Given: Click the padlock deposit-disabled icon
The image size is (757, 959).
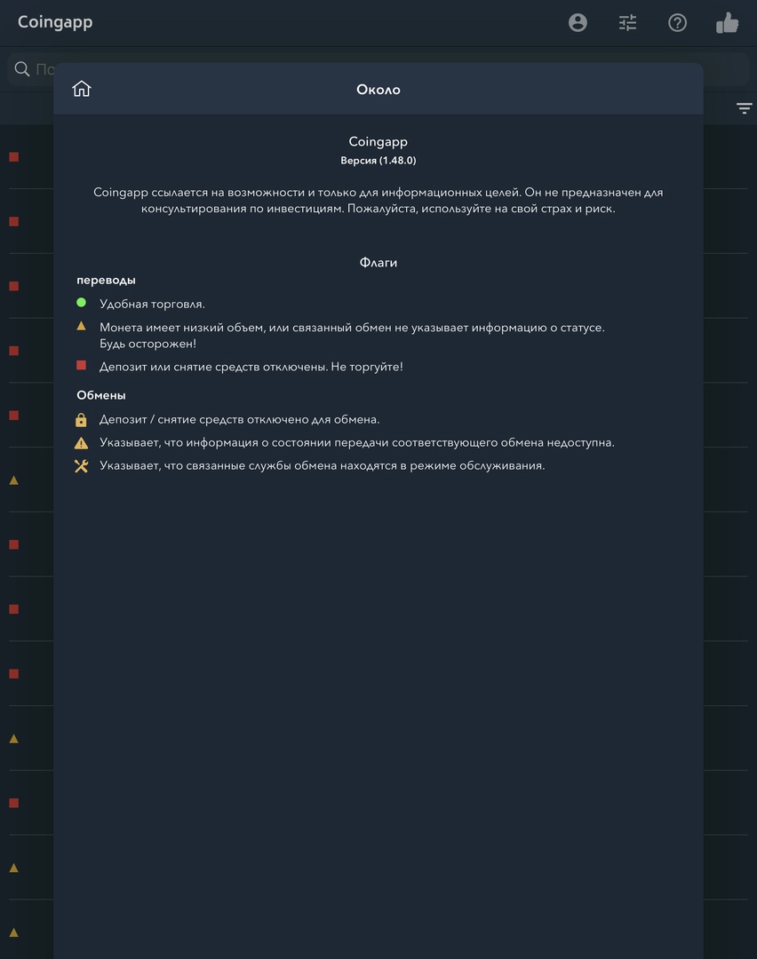Looking at the screenshot, I should coord(81,419).
